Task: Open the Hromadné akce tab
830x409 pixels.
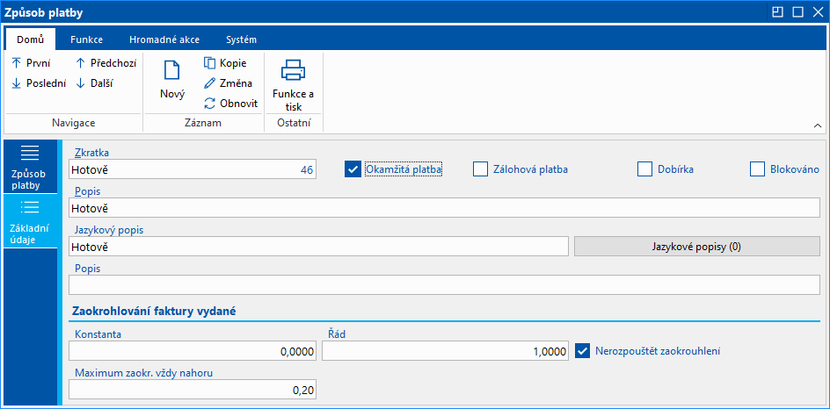Action: [x=164, y=39]
